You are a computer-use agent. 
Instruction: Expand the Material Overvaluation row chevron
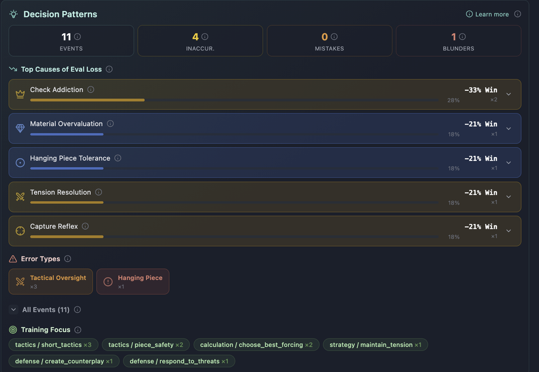[x=509, y=128]
